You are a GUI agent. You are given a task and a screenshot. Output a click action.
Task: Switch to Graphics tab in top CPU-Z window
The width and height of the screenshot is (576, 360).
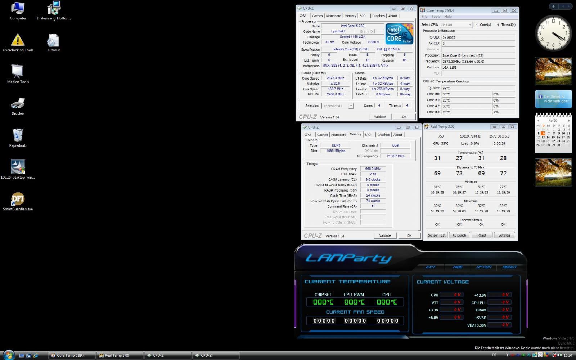click(x=378, y=16)
